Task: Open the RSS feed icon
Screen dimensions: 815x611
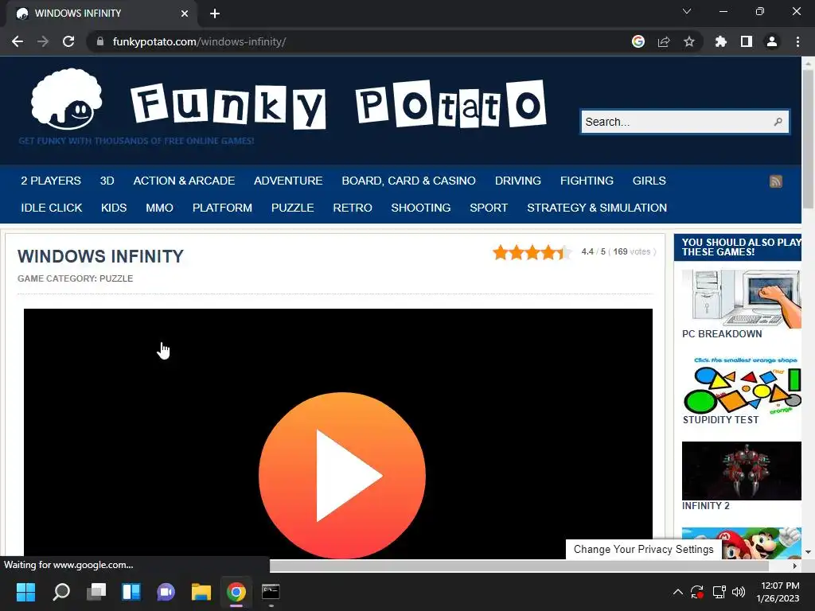Action: (x=775, y=181)
